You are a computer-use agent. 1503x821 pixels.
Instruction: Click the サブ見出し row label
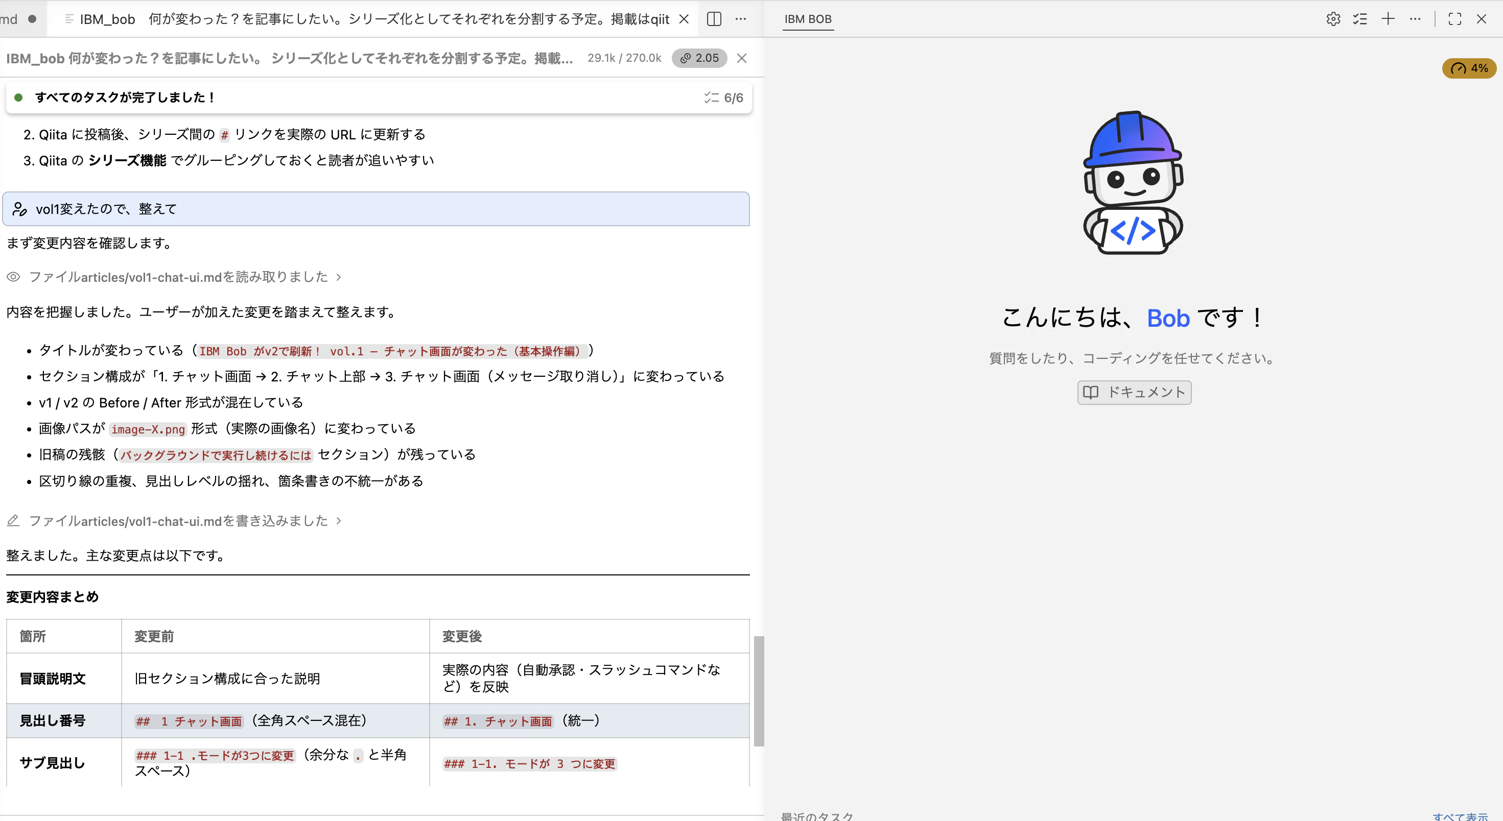(x=53, y=763)
